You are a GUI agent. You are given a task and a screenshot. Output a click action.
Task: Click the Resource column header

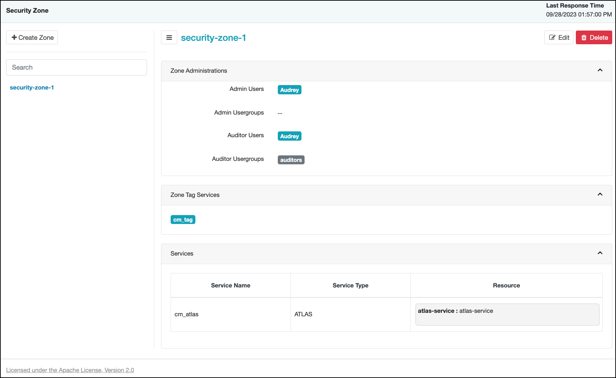(x=506, y=285)
